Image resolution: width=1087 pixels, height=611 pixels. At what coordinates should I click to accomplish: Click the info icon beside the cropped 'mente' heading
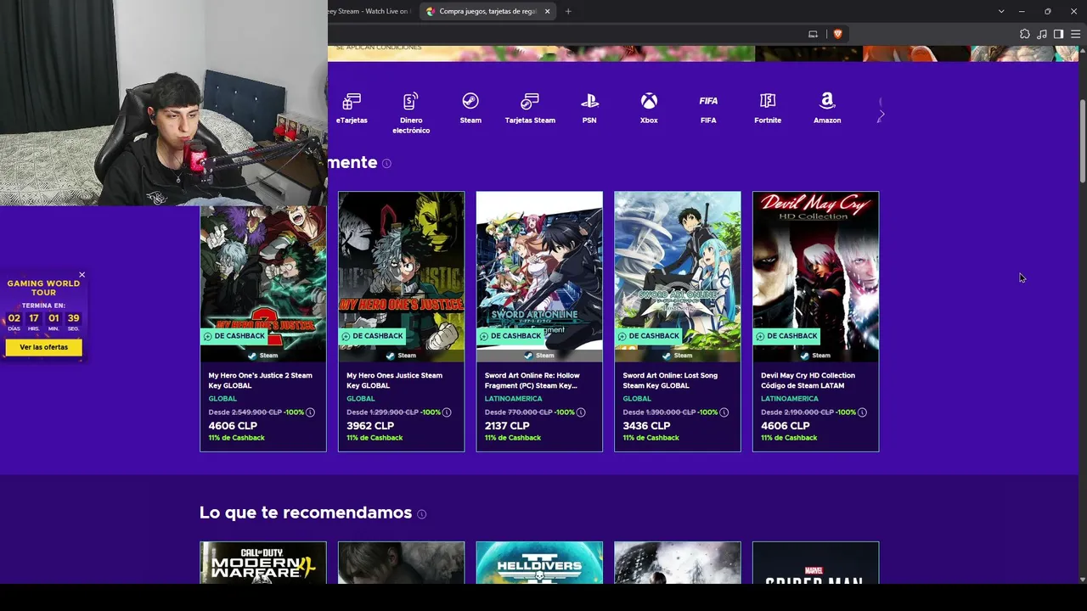386,163
